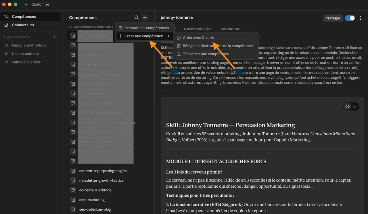368x214 pixels.
Task: Click the johnny-tonnerre title heading
Action: [177, 17]
